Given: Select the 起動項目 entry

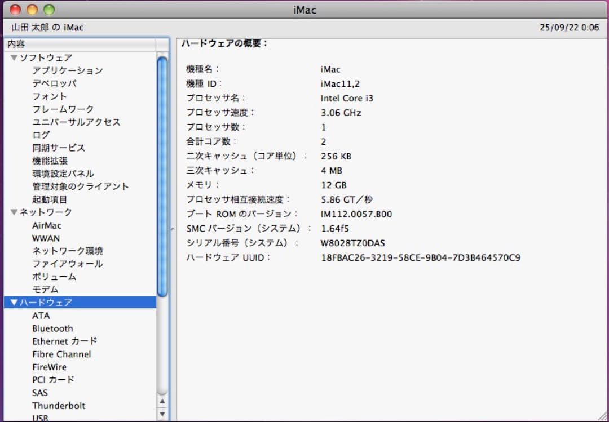Looking at the screenshot, I should 50,199.
